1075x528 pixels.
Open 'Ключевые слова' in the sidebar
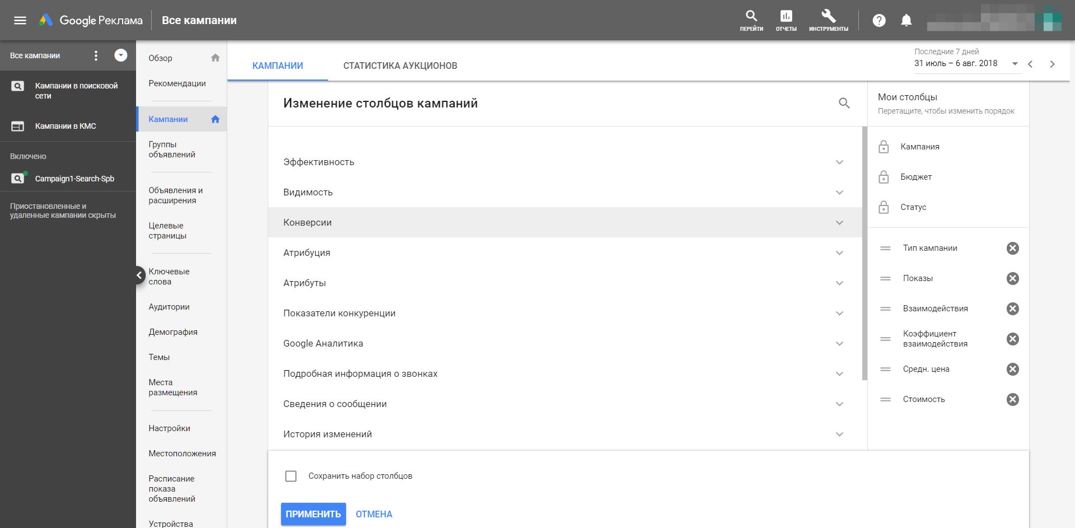point(169,277)
